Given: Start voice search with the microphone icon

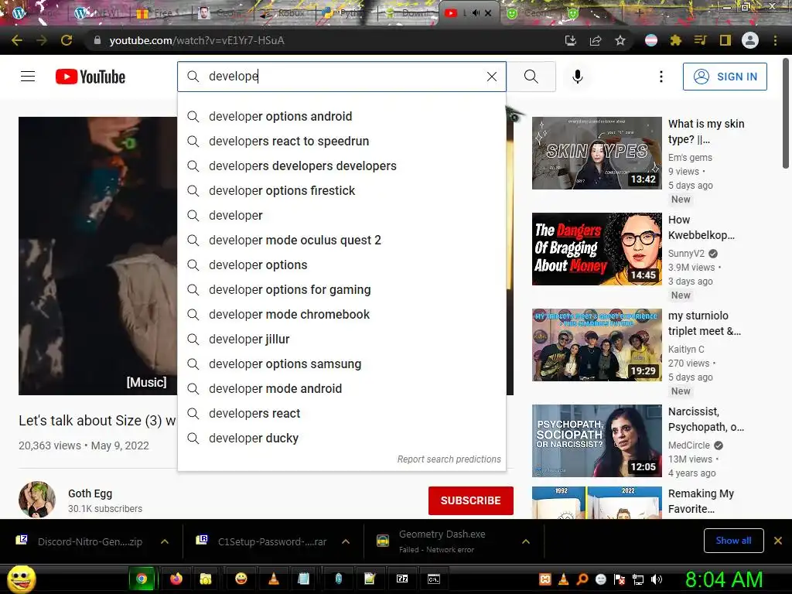Looking at the screenshot, I should click(x=577, y=77).
